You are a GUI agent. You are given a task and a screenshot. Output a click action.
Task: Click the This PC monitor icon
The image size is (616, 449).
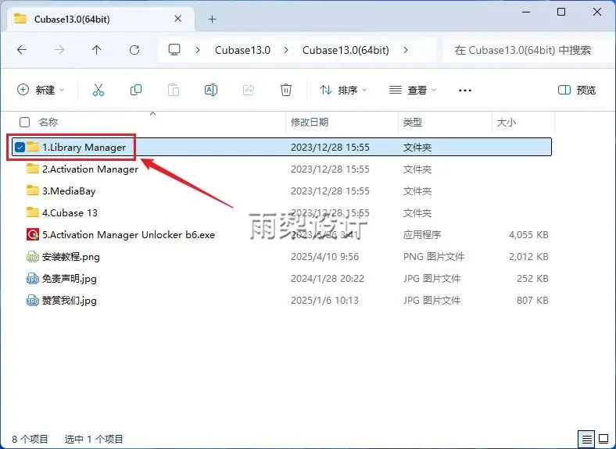pyautogui.click(x=174, y=50)
